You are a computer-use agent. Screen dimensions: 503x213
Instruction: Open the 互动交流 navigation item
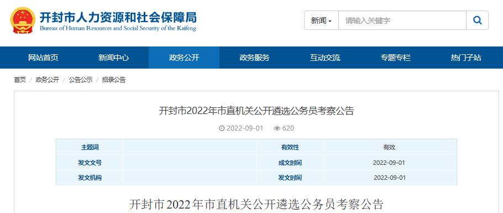[325, 58]
